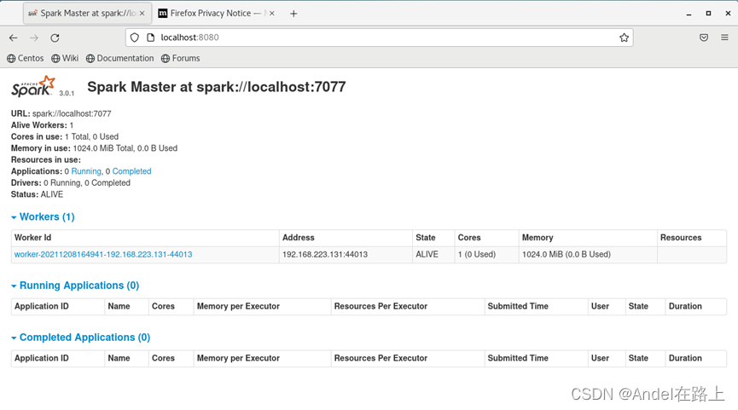This screenshot has width=738, height=410.
Task: Close the Firefox Privacy Notice tab
Action: click(x=272, y=14)
